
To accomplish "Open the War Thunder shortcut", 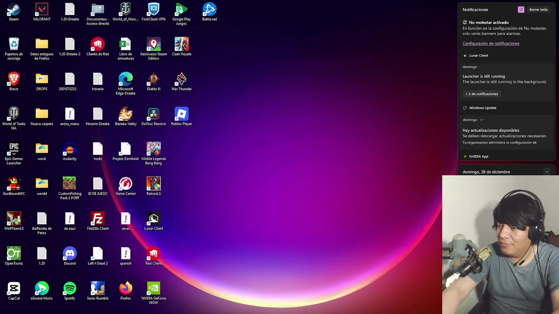I will click(181, 82).
